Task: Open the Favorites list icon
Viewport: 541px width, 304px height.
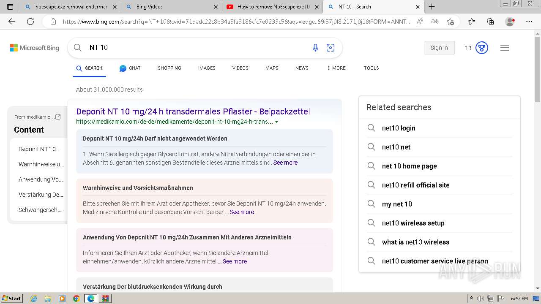Action: (x=472, y=22)
